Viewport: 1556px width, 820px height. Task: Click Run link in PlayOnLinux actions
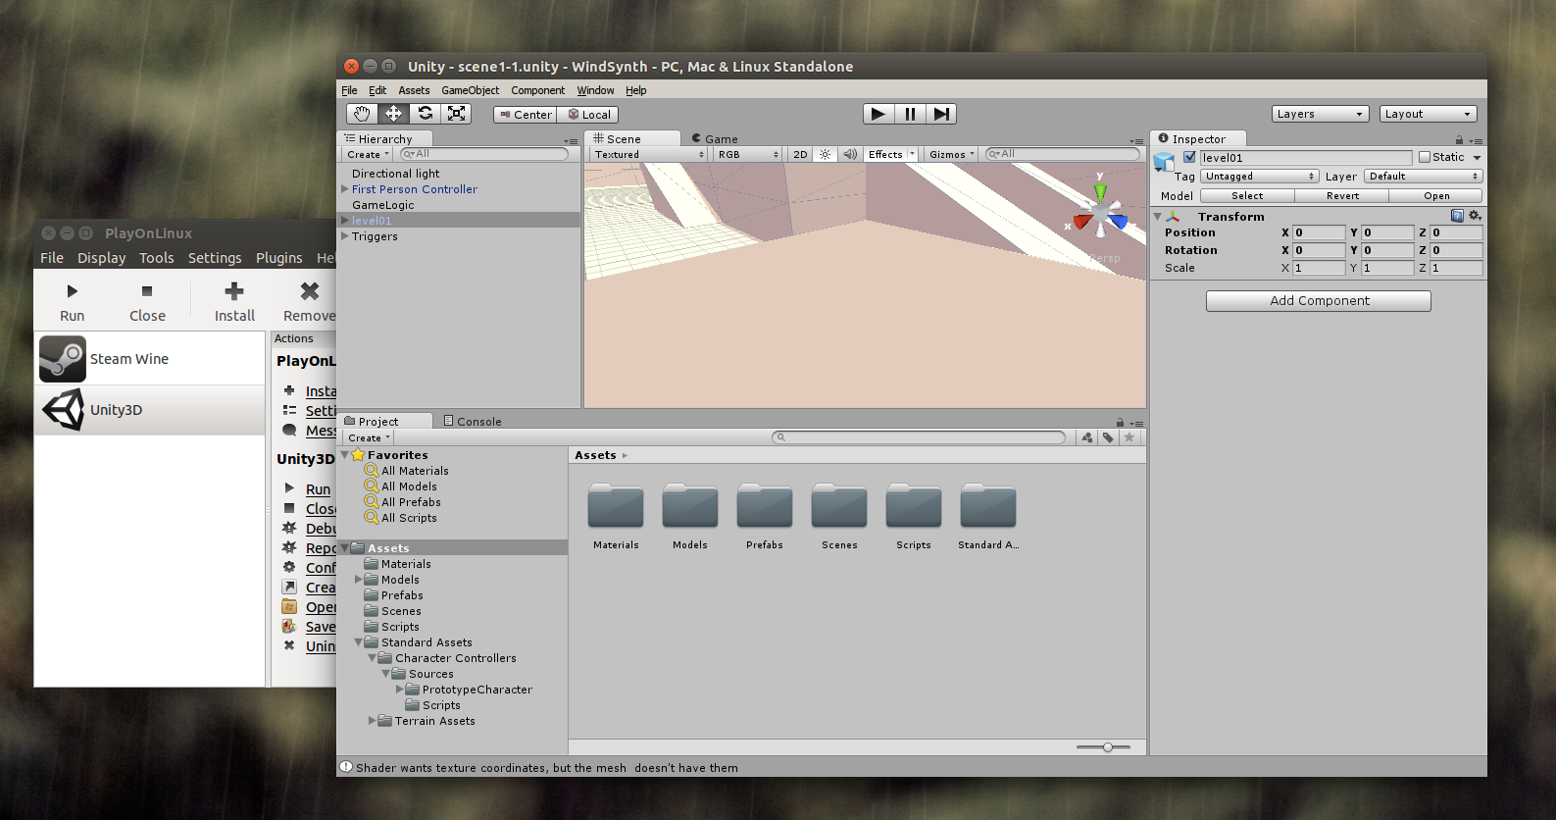pos(318,489)
